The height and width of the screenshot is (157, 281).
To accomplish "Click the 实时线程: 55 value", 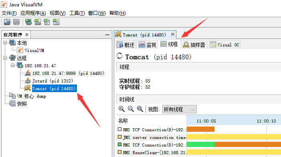I will 148,81.
